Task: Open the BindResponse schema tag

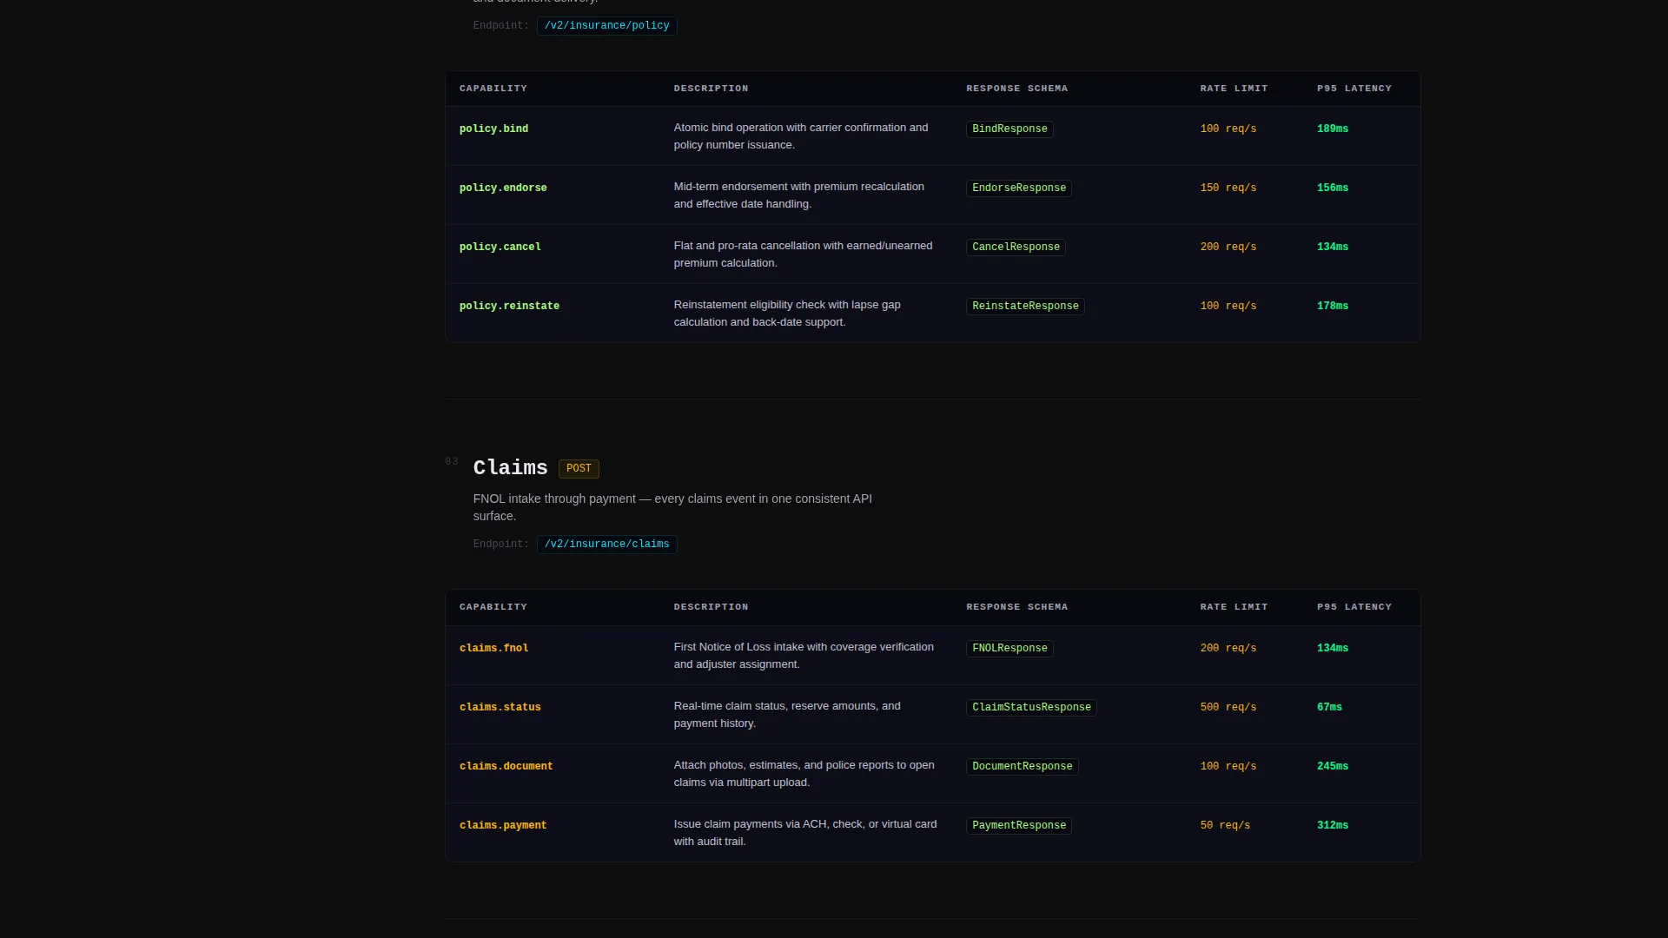Action: [1009, 129]
